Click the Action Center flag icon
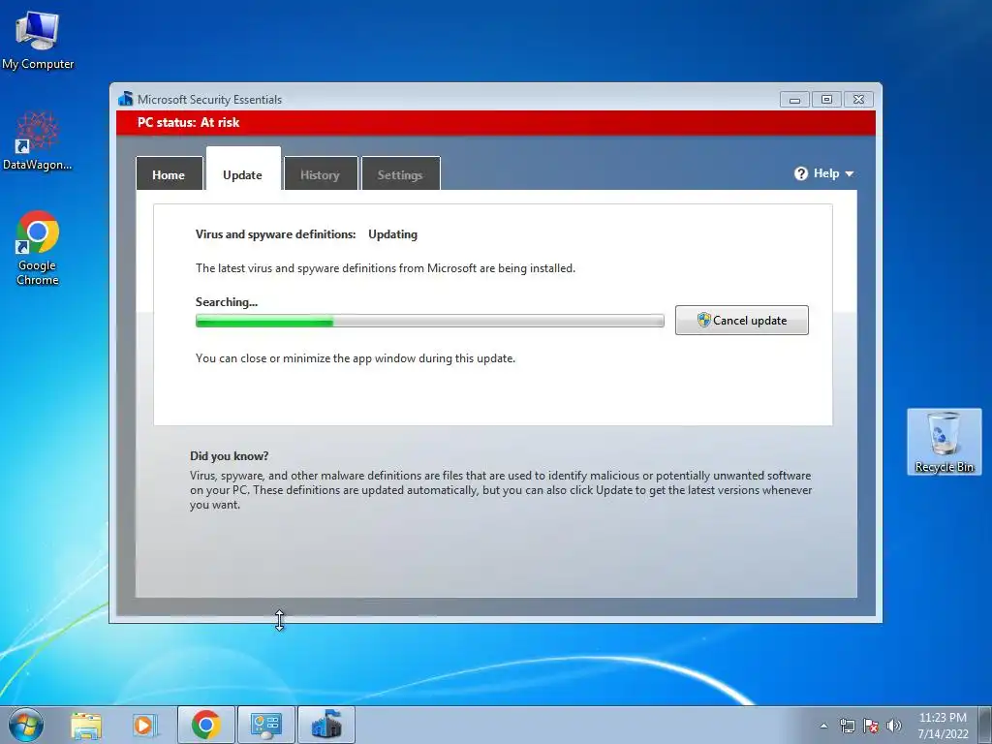This screenshot has width=992, height=744. click(x=871, y=726)
